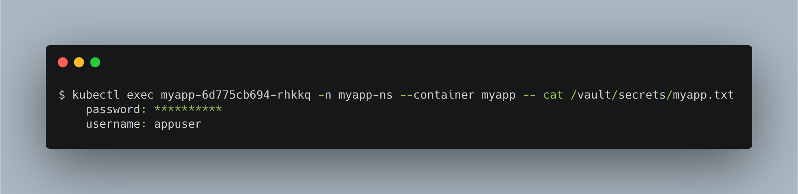798x194 pixels.
Task: Click the myapp-ns namespace value
Action: pos(365,96)
